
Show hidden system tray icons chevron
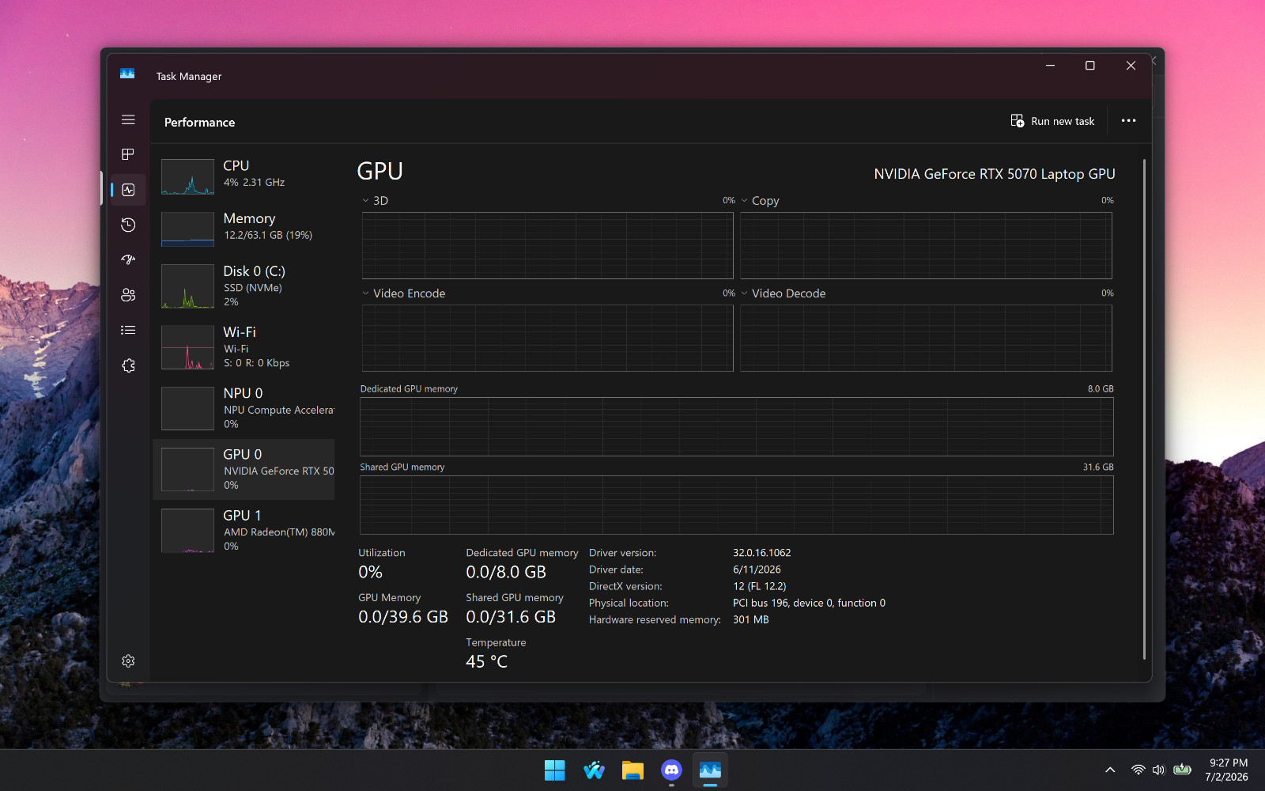[1110, 770]
